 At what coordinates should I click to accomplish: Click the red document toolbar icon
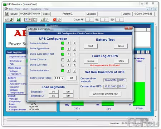coord(30,20)
